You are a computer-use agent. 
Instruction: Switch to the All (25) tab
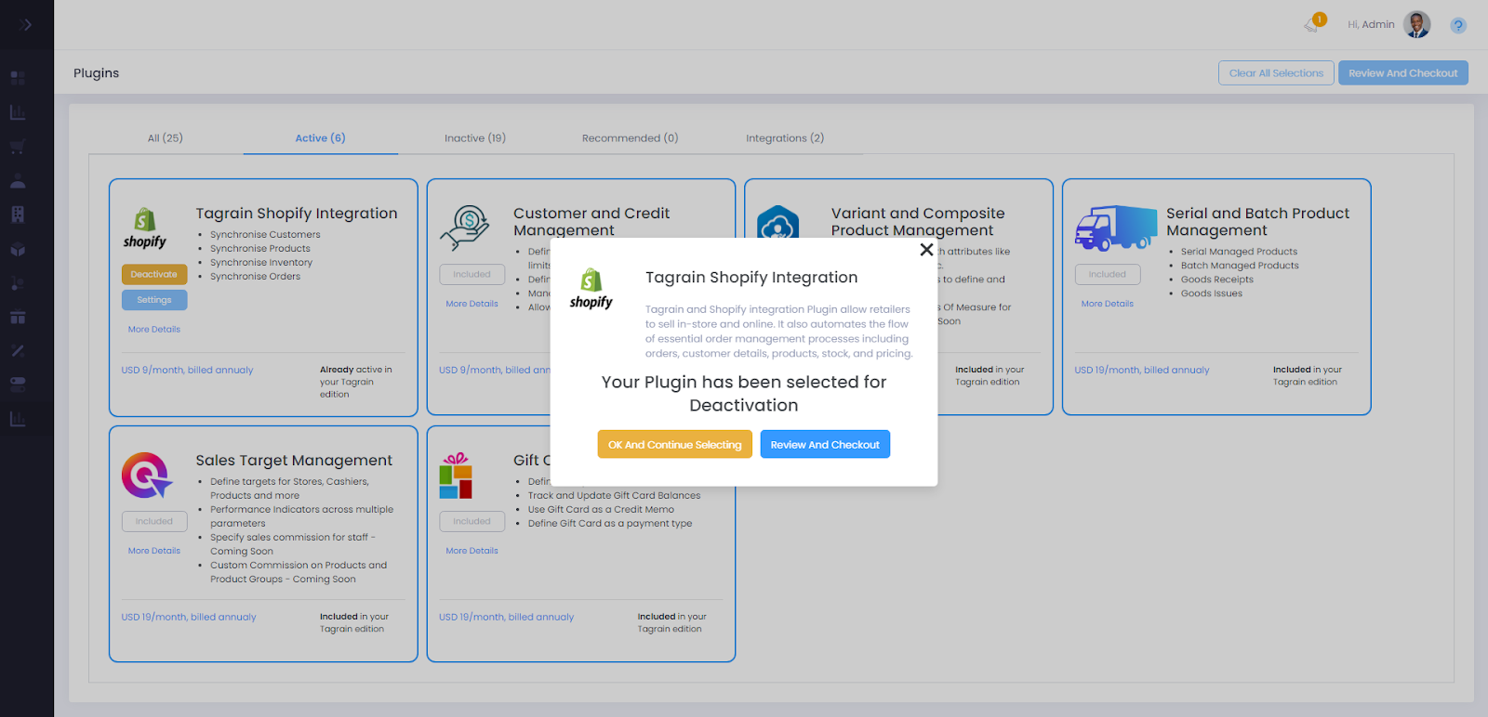pos(166,138)
